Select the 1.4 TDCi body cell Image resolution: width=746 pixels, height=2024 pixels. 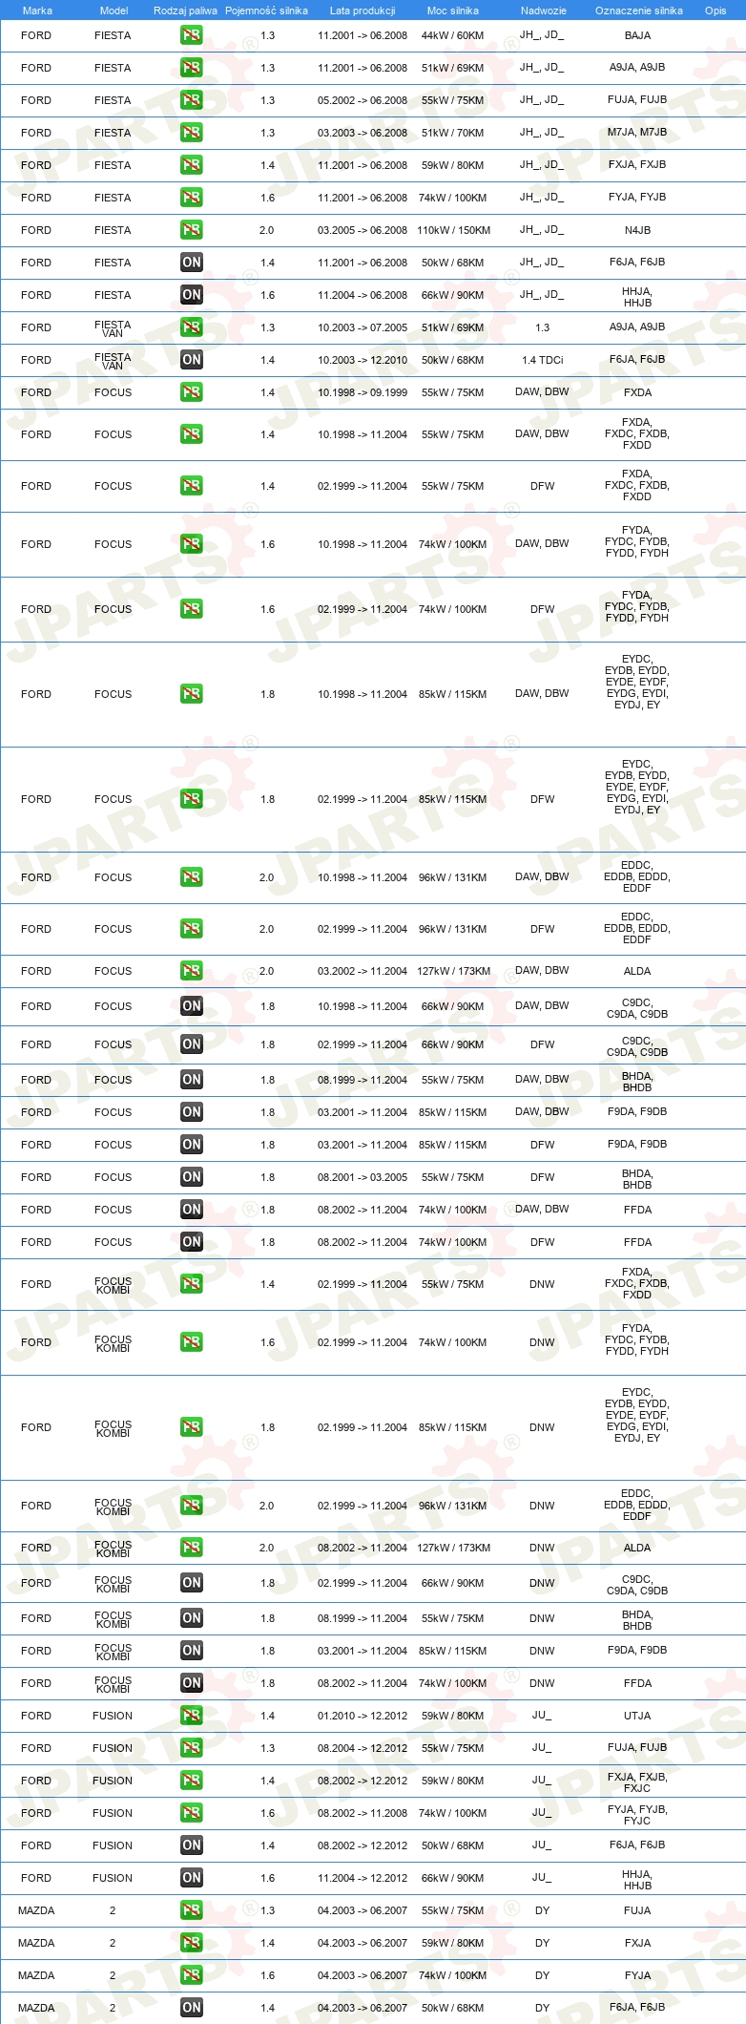click(543, 360)
